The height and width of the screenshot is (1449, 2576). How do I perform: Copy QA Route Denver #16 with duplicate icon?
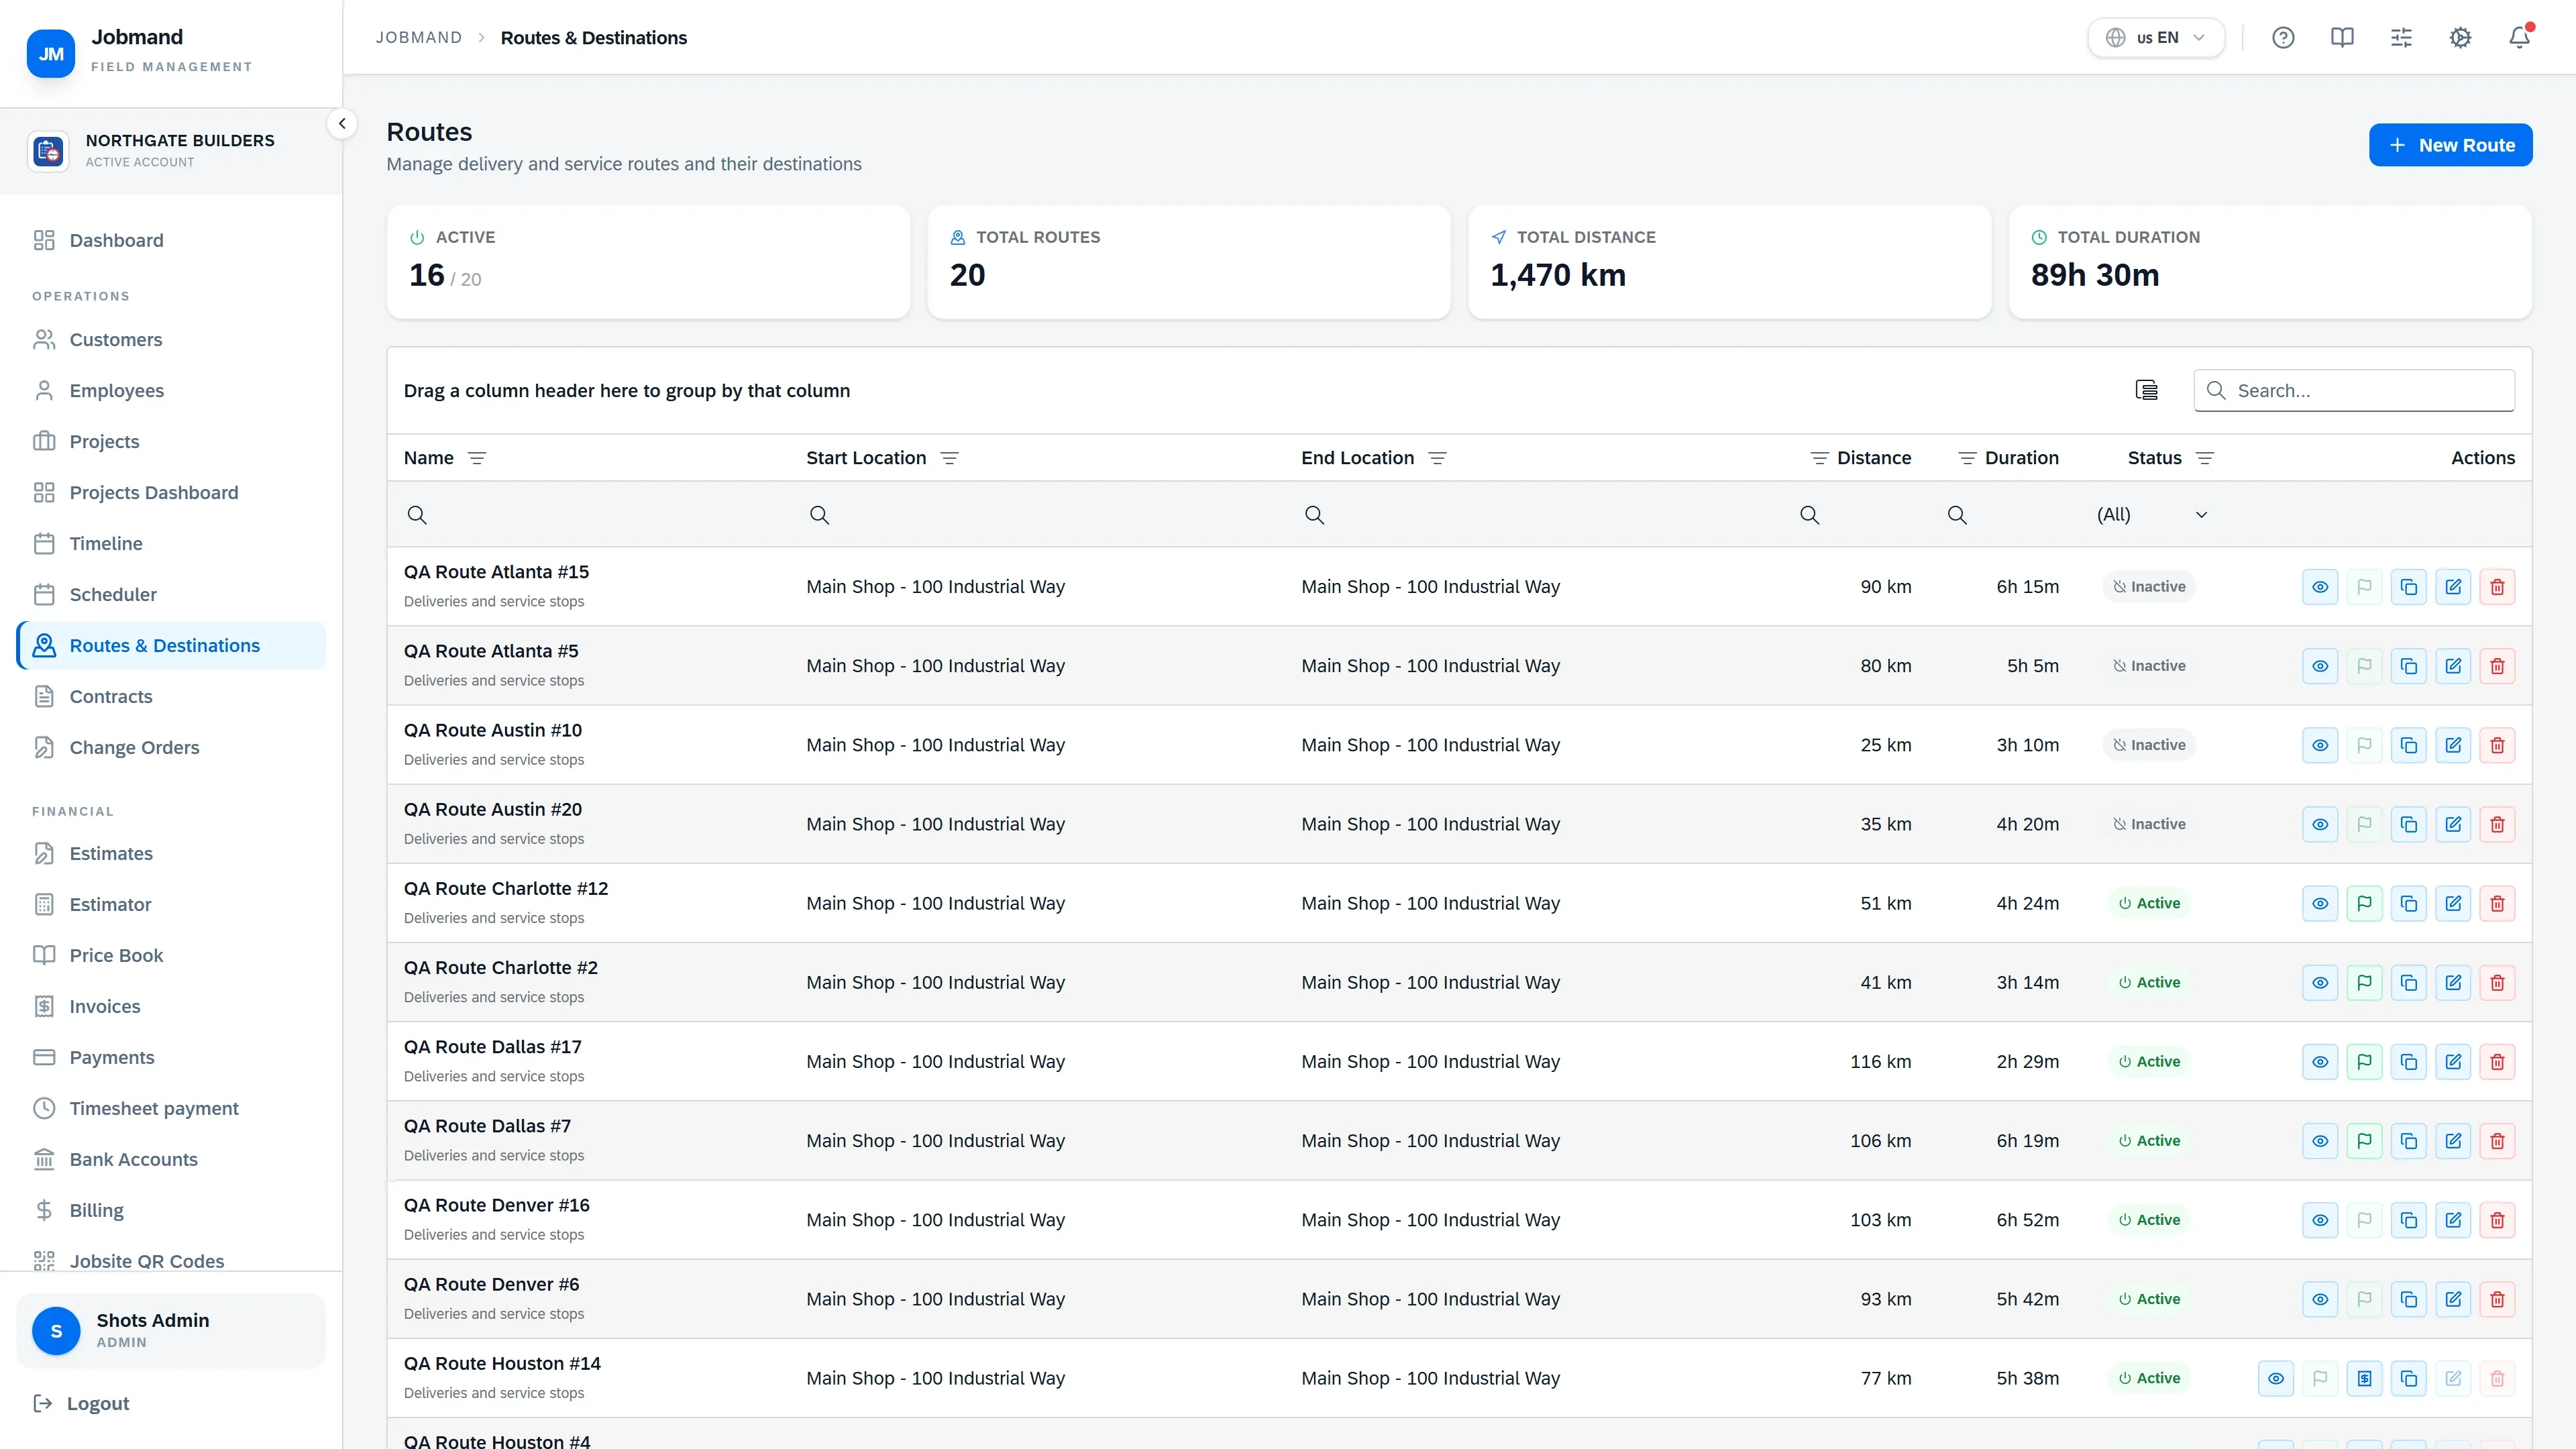2409,1220
